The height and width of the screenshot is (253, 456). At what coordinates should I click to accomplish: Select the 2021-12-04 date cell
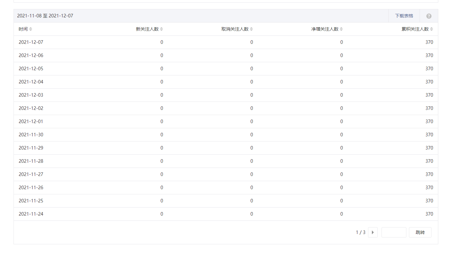pos(31,82)
